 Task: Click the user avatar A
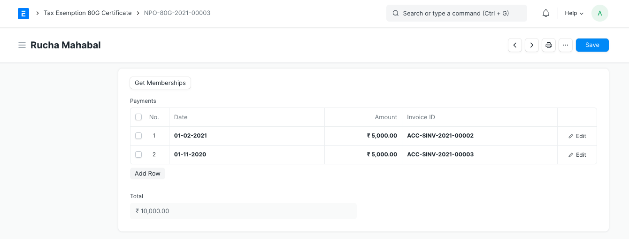point(599,13)
